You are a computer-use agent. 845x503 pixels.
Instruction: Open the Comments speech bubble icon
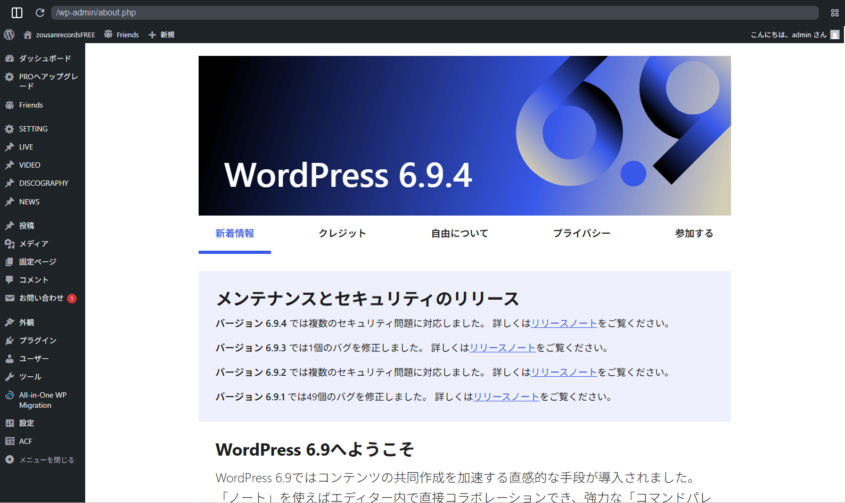10,280
